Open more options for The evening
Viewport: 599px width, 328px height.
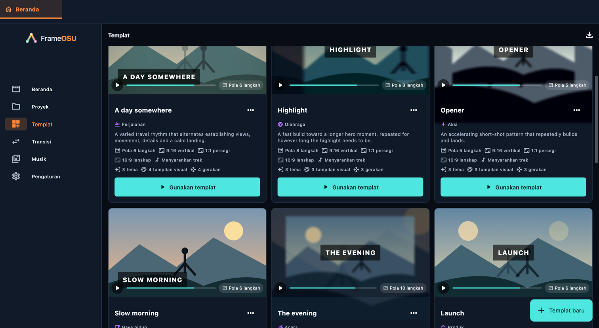point(414,313)
